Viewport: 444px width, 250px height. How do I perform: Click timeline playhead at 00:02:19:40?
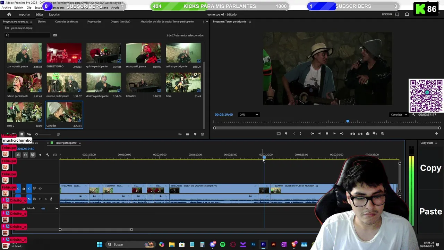[x=264, y=157]
